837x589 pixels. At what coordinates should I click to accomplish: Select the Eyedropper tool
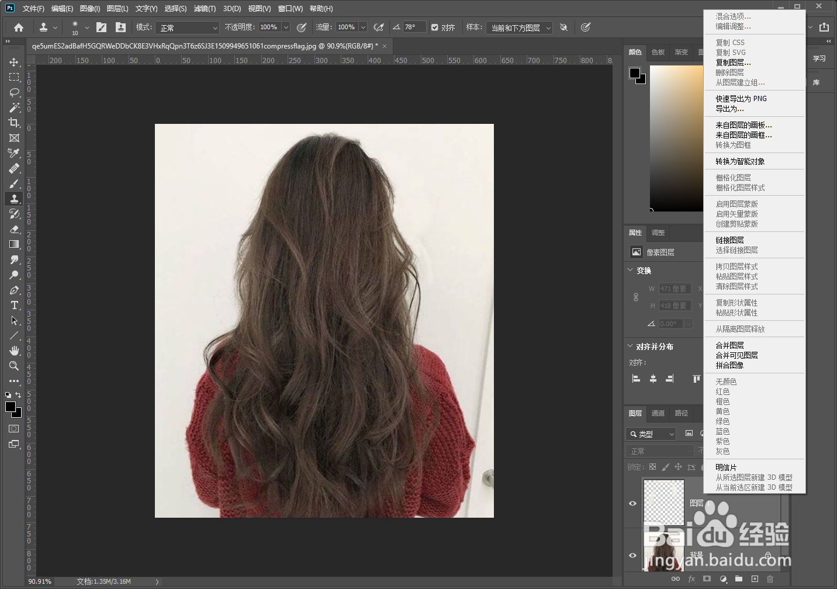[x=14, y=153]
